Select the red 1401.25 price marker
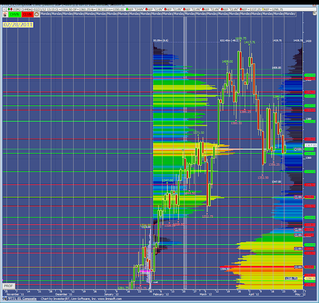Viewport: 319px width, 303px height. pos(310,78)
